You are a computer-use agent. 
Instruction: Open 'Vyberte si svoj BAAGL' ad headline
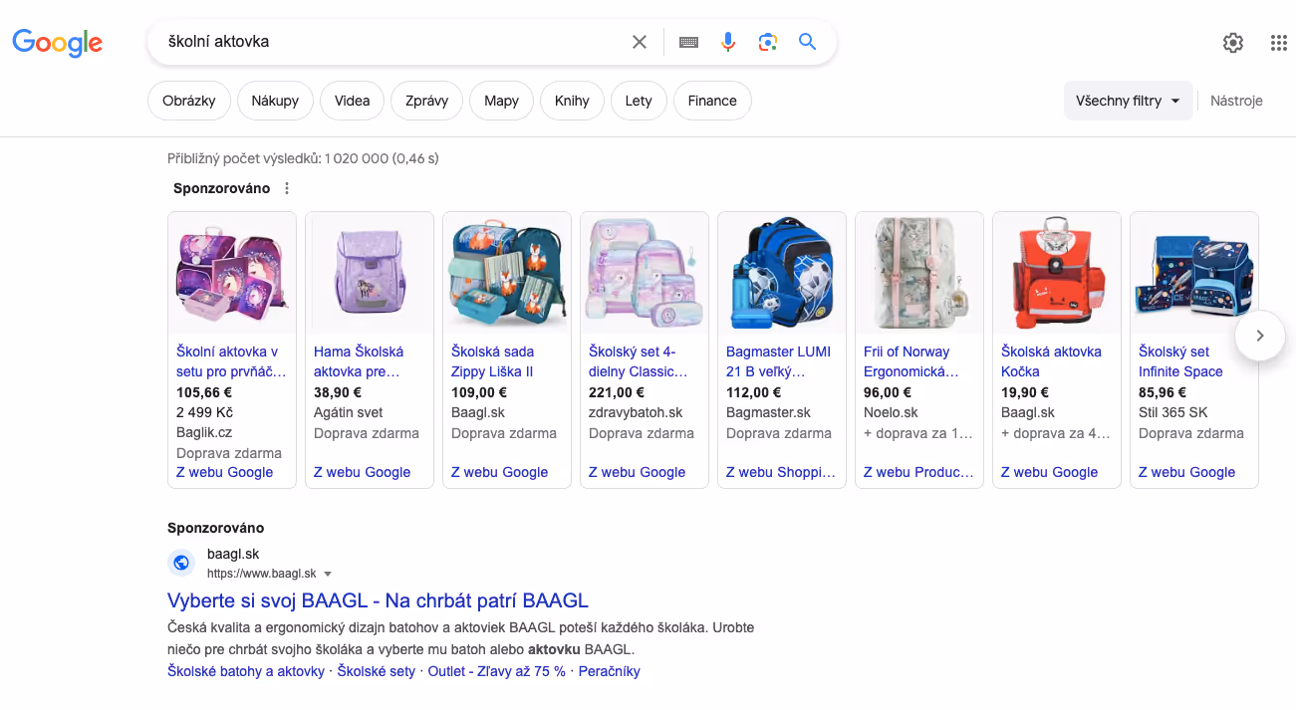[x=378, y=600]
